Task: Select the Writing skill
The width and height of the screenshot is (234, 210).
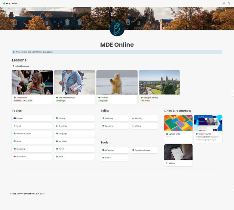Action: [x=144, y=126]
